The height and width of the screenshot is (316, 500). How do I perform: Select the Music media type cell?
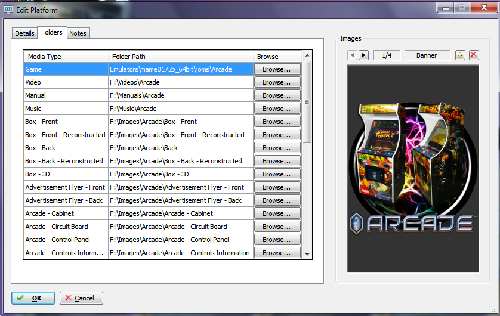point(66,109)
